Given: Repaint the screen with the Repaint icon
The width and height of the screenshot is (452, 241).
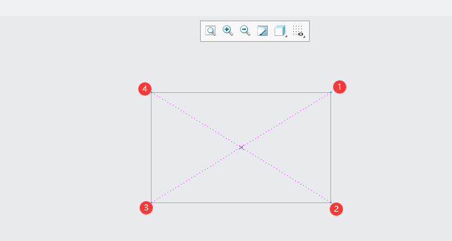Looking at the screenshot, I should [x=263, y=31].
